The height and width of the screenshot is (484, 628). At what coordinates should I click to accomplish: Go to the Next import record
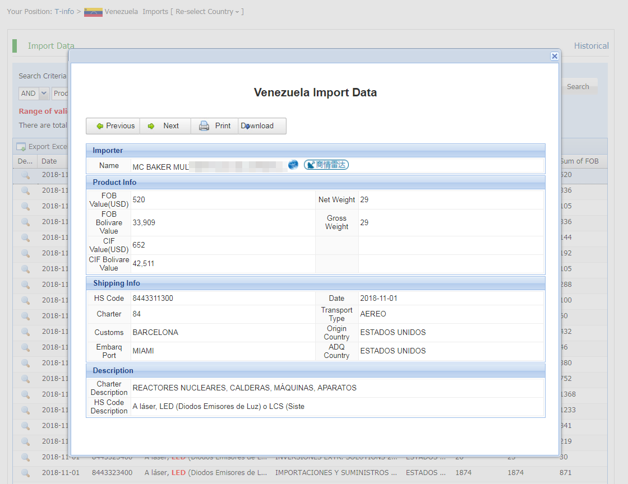pos(165,126)
